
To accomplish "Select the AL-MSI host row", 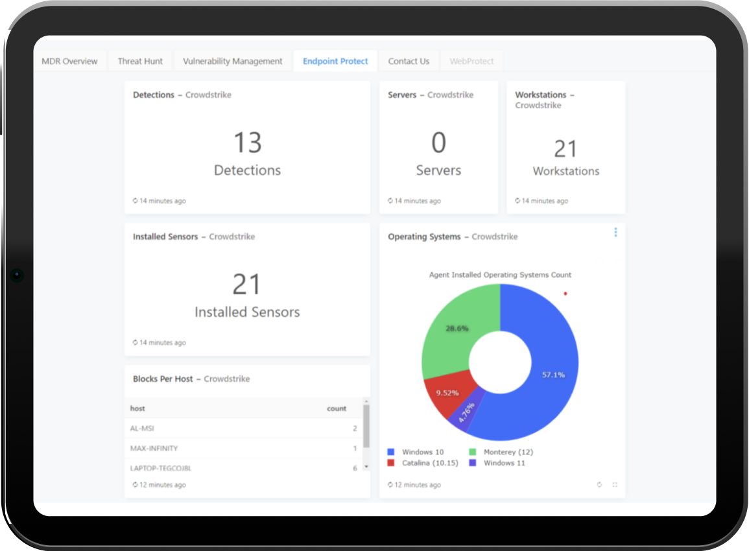I will (244, 428).
